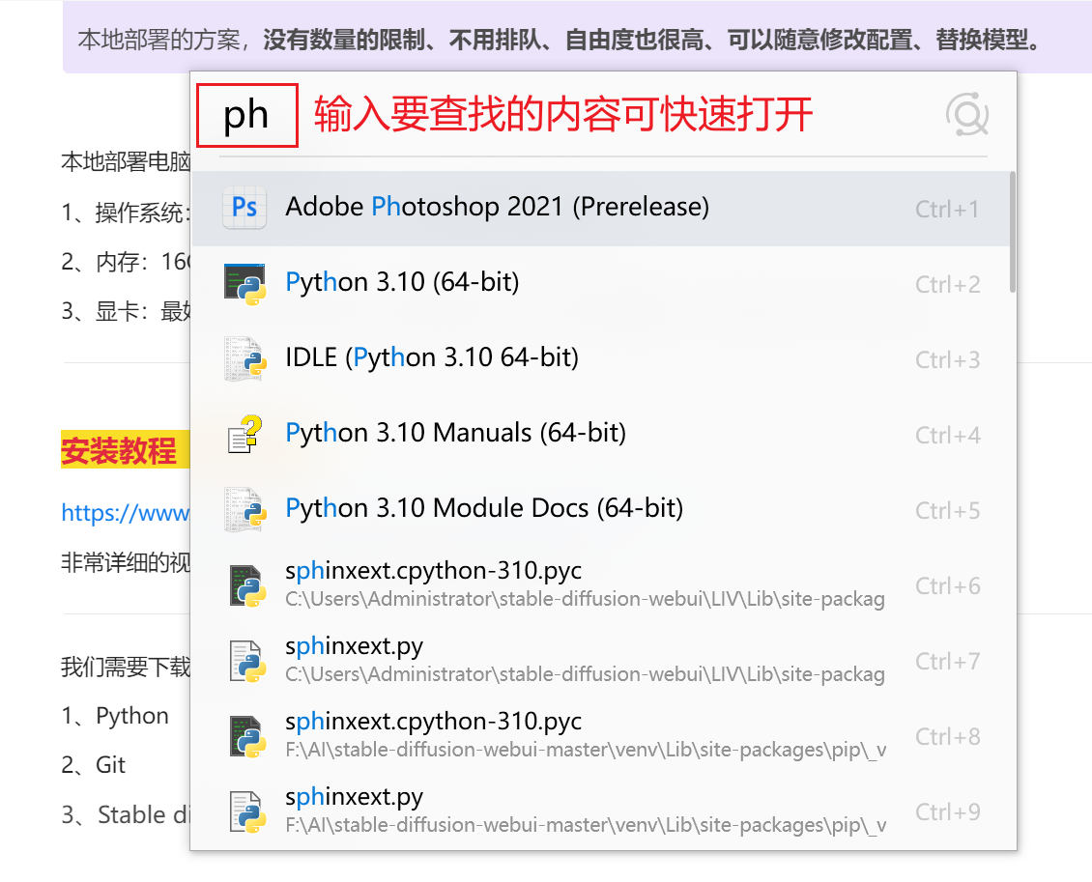Open the https://www link in background document
The image size is (1092, 882).
(x=126, y=513)
